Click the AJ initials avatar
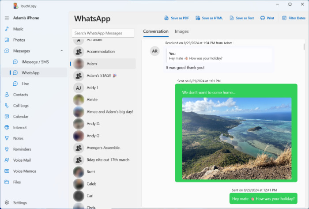This screenshot has width=309, height=209. coord(79,88)
